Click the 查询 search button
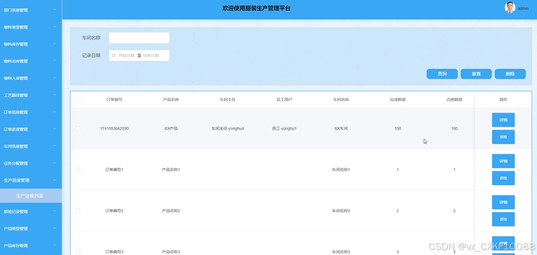This screenshot has width=537, height=255. point(442,74)
